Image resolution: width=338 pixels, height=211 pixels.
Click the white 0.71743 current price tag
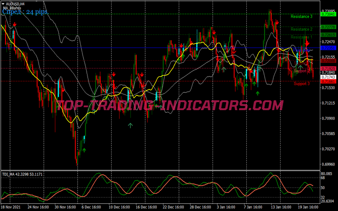click(328, 77)
